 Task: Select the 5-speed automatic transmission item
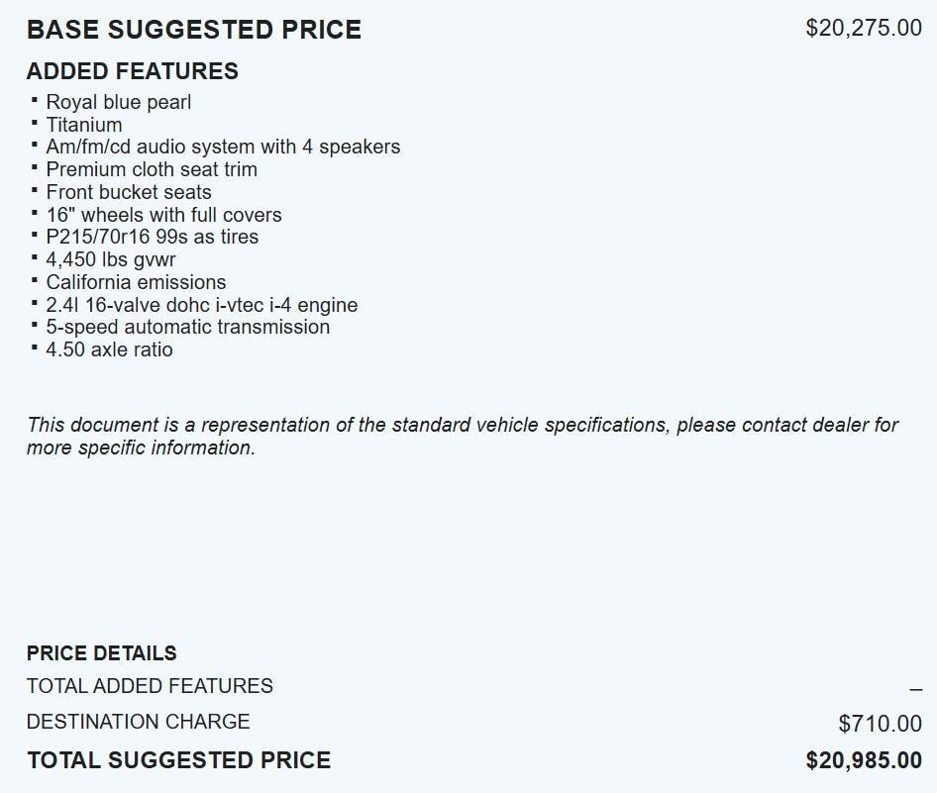tap(188, 327)
